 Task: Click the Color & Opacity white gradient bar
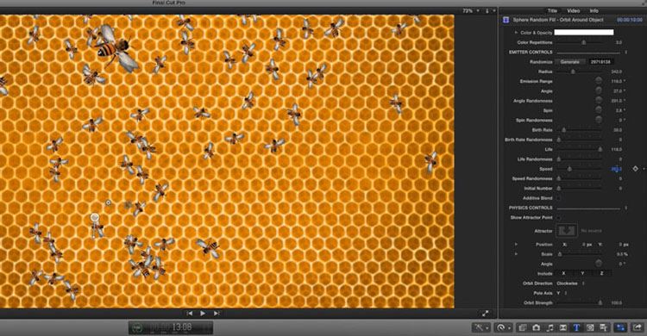click(x=583, y=32)
